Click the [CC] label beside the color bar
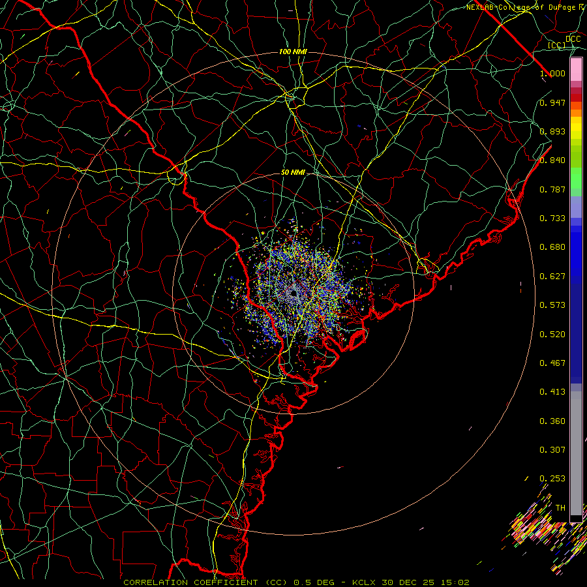Image resolution: width=587 pixels, height=587 pixels. tap(557, 45)
